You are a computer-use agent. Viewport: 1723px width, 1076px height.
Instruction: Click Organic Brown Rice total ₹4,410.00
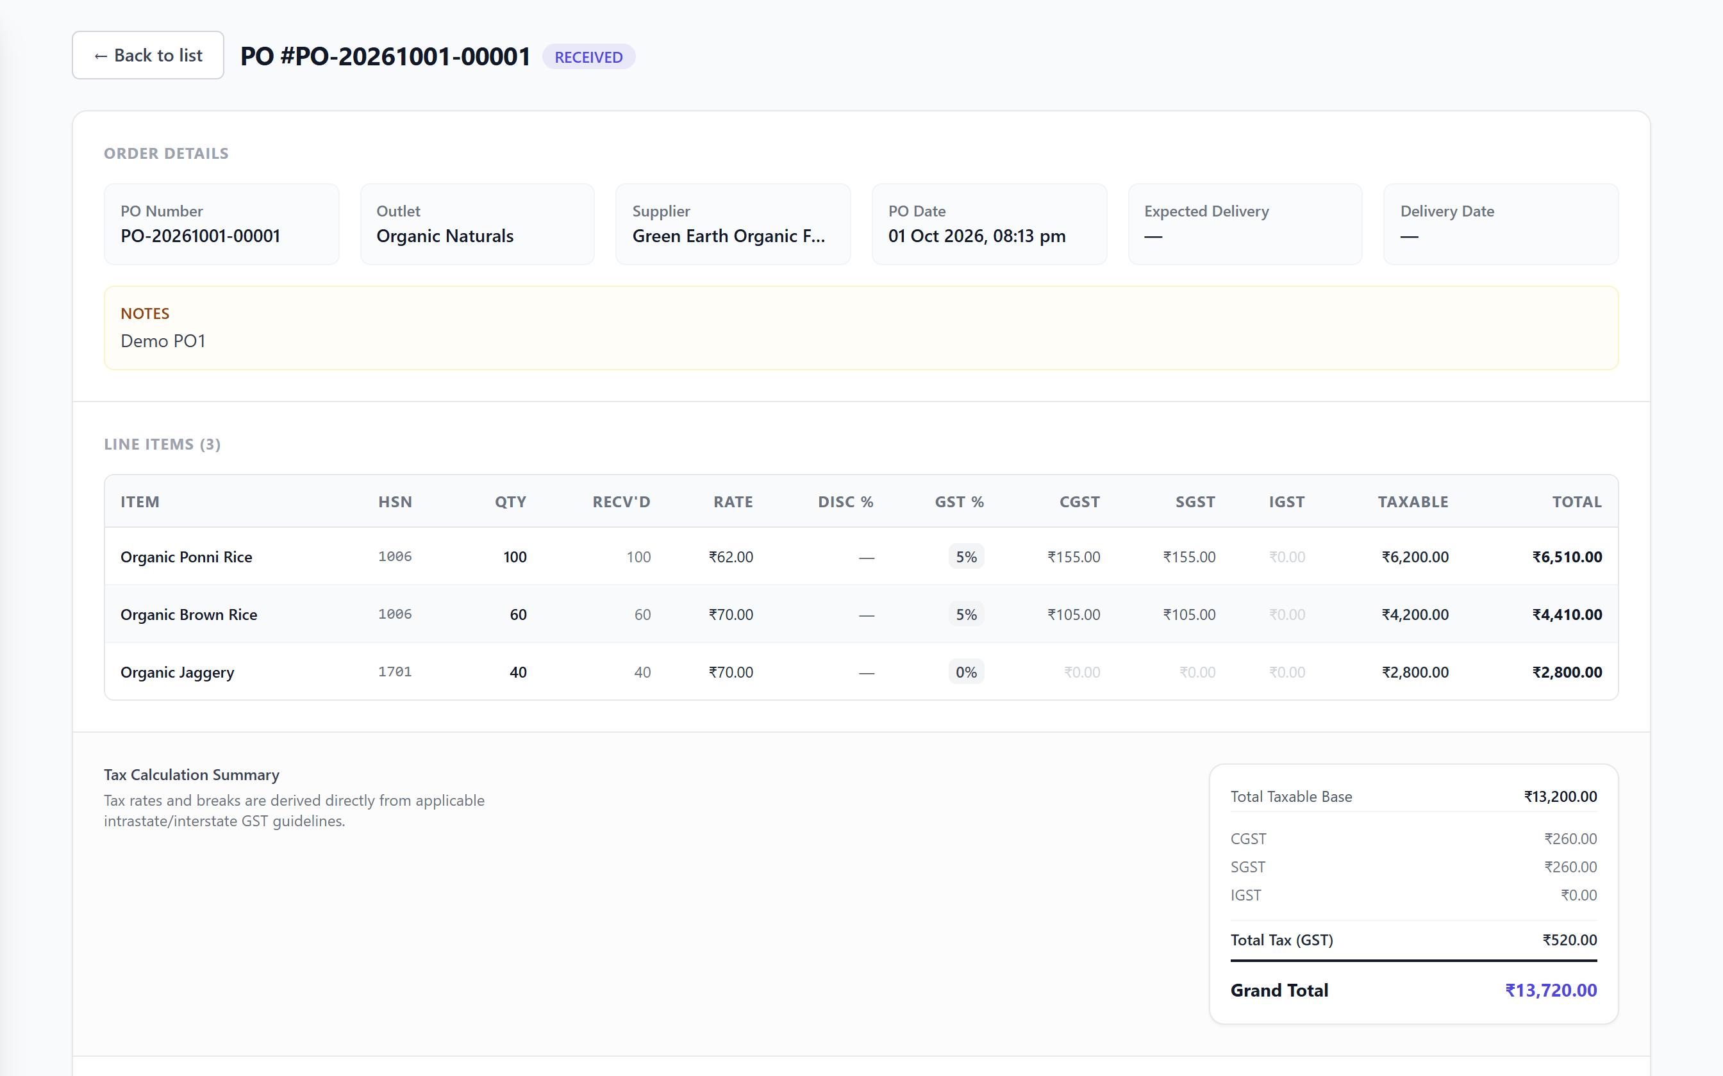click(1567, 614)
